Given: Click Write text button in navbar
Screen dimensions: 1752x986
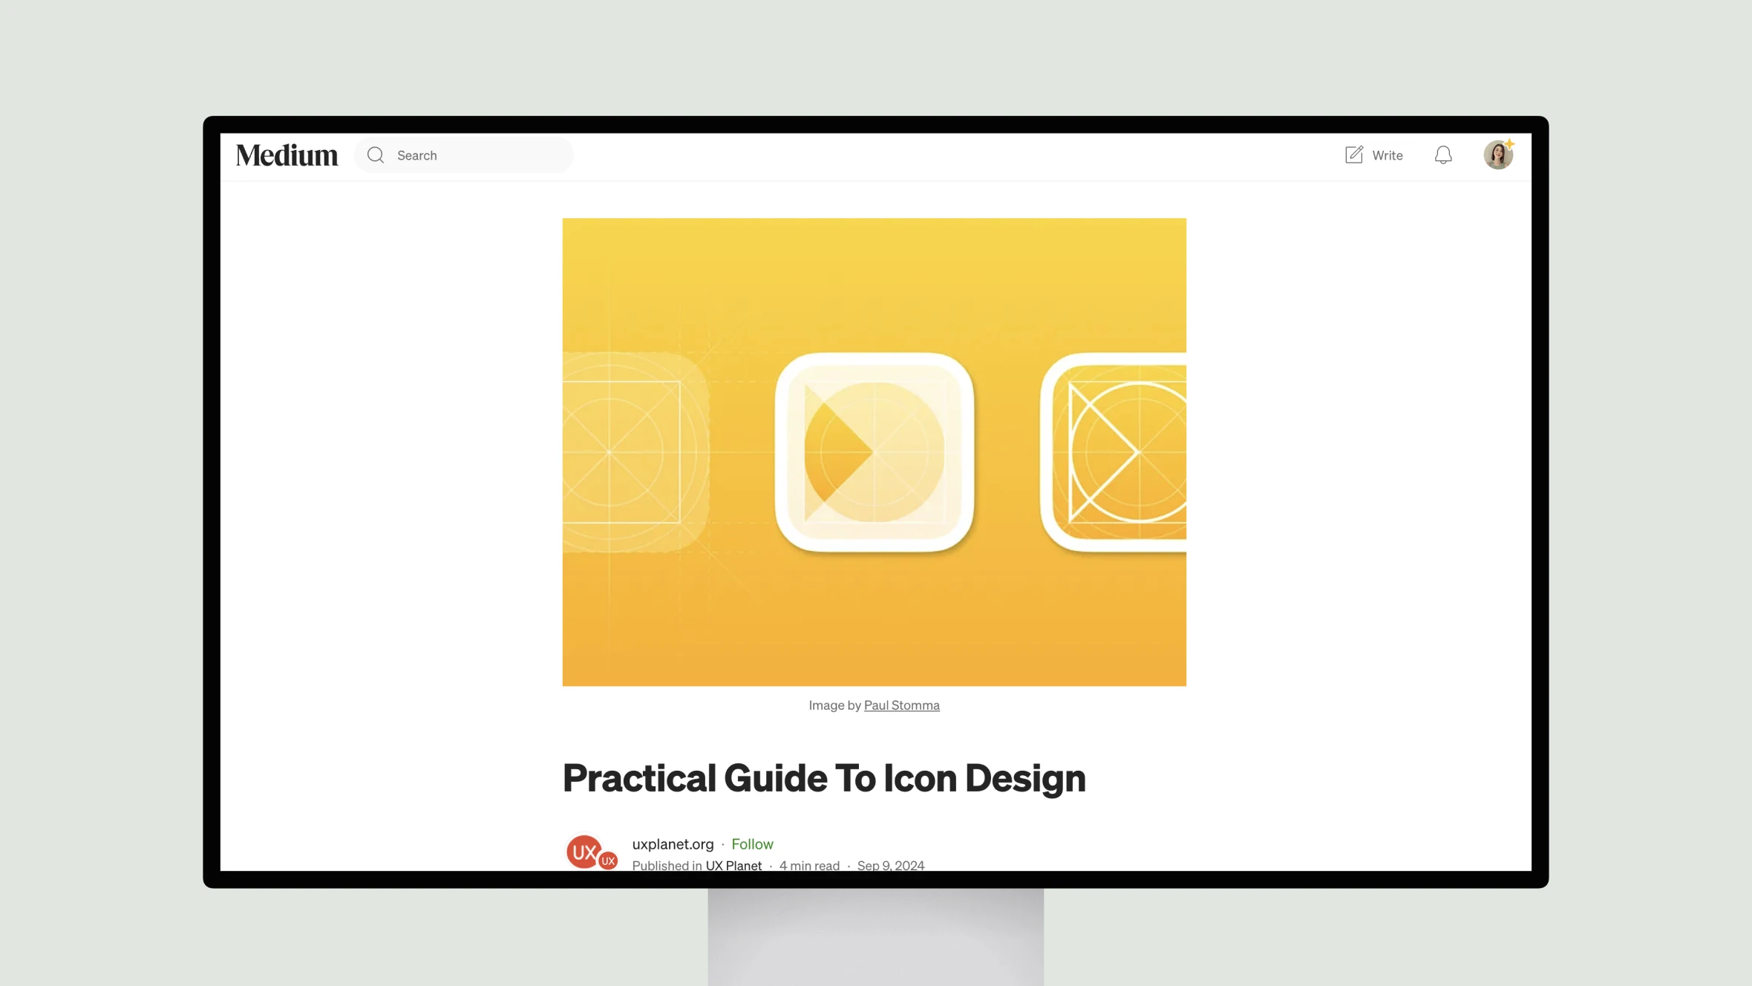Looking at the screenshot, I should point(1386,155).
